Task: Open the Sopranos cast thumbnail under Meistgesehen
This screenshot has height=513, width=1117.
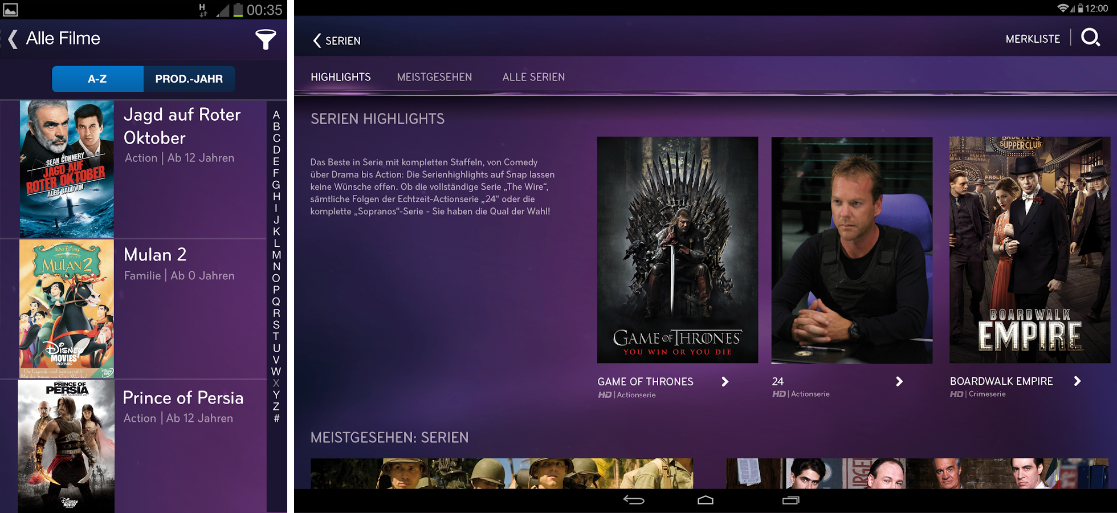Action: [918, 473]
